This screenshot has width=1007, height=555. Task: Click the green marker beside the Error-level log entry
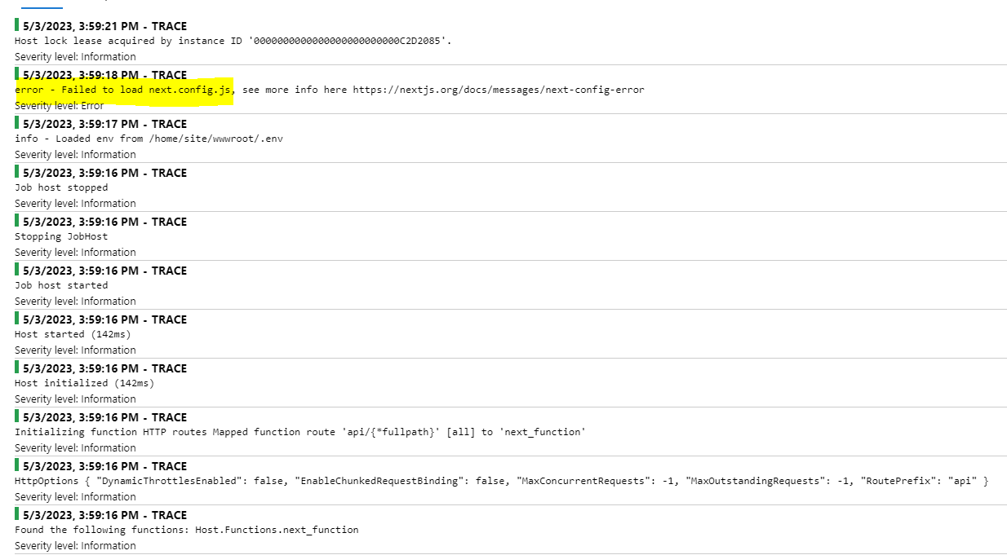point(17,74)
